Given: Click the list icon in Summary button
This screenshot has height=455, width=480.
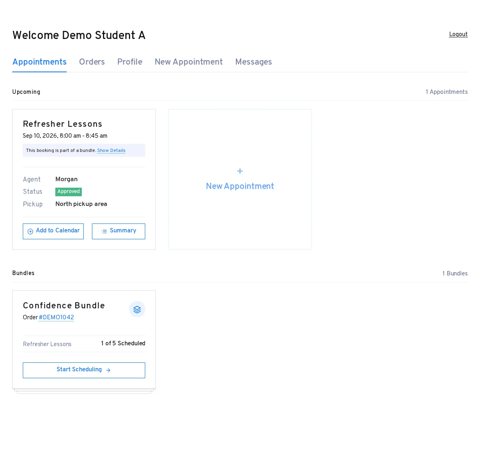Looking at the screenshot, I should [104, 232].
